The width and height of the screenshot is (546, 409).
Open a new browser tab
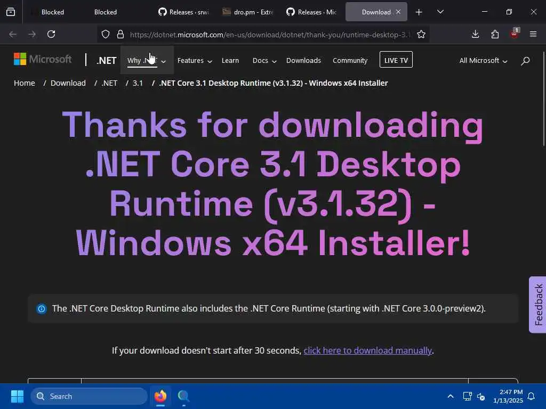point(419,12)
